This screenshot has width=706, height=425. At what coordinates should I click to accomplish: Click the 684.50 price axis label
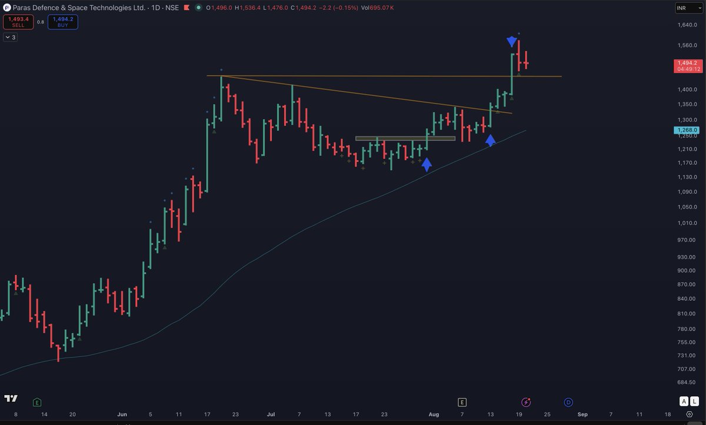point(686,383)
